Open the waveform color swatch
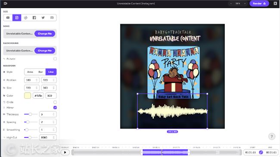The width and height of the screenshot is (280, 157). tap(28, 96)
